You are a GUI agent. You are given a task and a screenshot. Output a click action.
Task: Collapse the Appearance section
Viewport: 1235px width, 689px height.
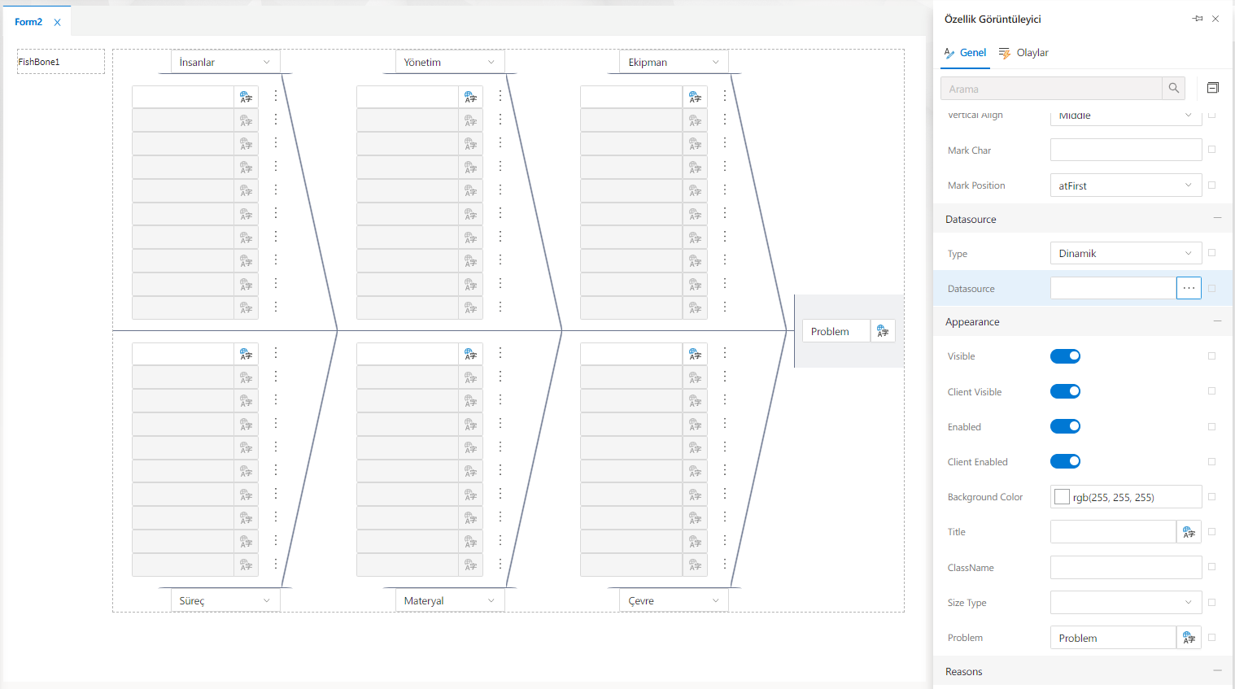(x=1217, y=321)
